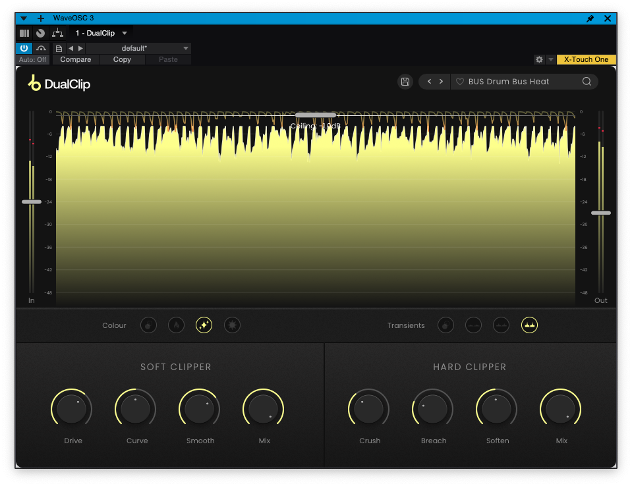Save preset with the floppy disk icon
Screen dimensions: 632x486
(x=405, y=82)
